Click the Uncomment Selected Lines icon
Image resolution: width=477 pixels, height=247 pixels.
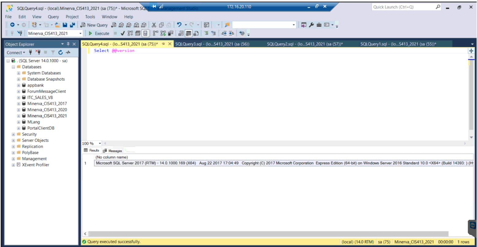[214, 33]
